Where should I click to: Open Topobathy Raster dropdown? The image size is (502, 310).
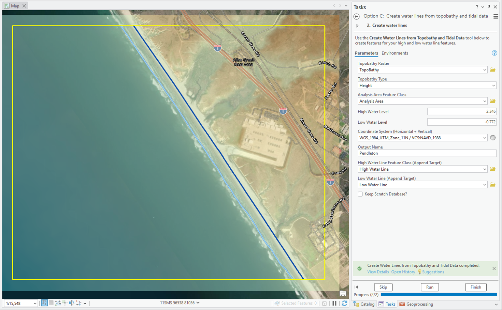(x=484, y=70)
